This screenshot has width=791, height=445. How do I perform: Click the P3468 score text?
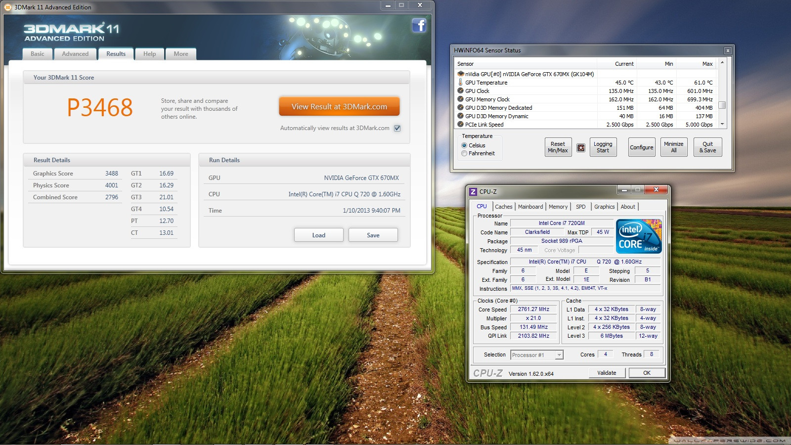100,107
